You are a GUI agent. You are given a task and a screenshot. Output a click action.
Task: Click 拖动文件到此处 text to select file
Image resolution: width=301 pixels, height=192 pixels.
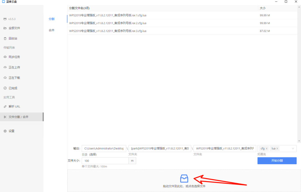coord(184,186)
